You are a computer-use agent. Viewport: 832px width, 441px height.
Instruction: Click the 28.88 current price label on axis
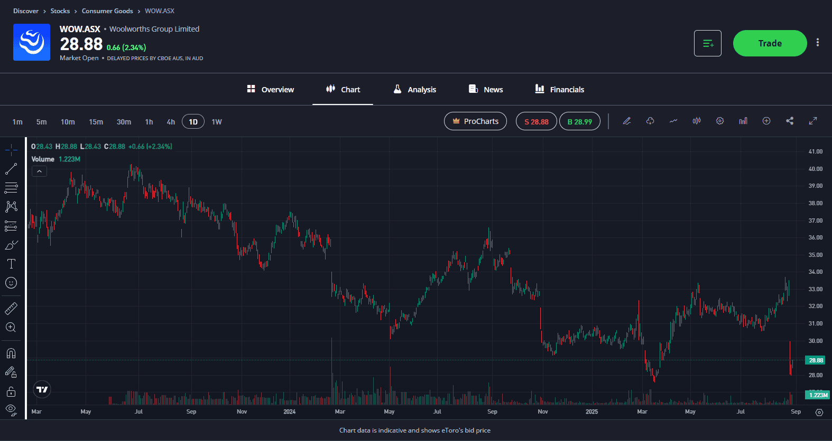[x=815, y=360]
